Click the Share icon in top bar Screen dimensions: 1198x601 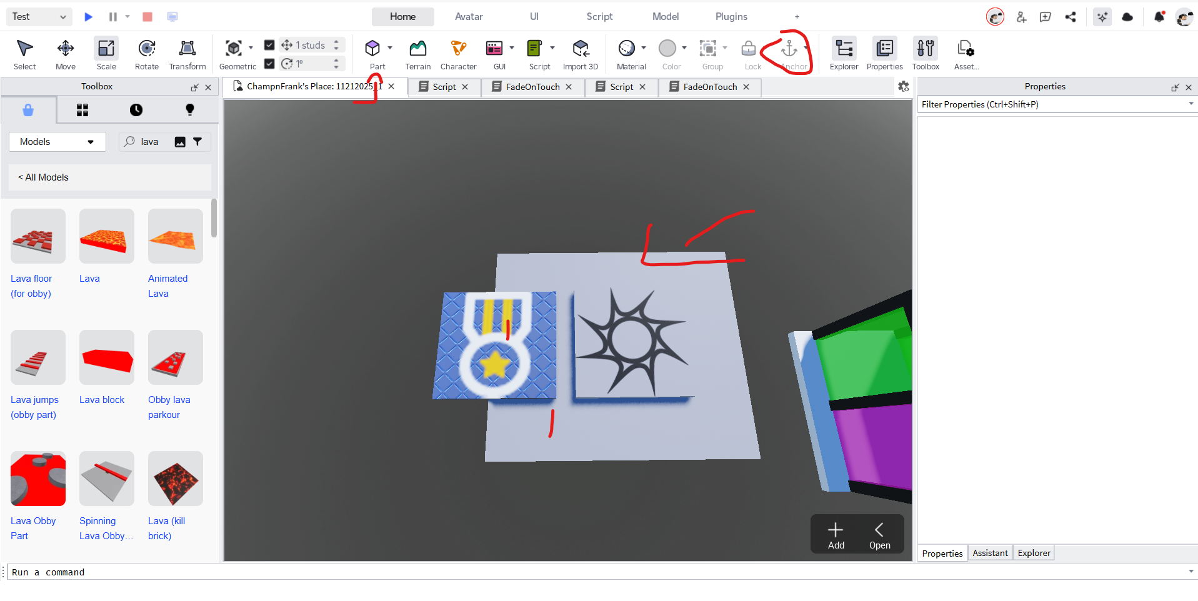click(x=1071, y=17)
